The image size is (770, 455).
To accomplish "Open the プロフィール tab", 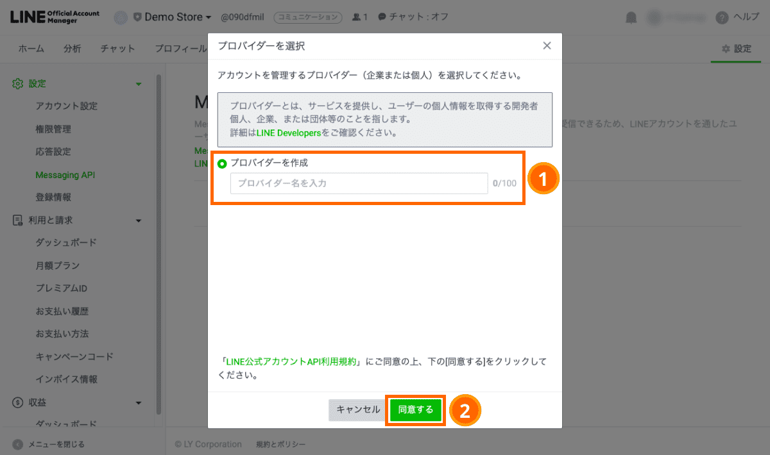I will pos(181,49).
